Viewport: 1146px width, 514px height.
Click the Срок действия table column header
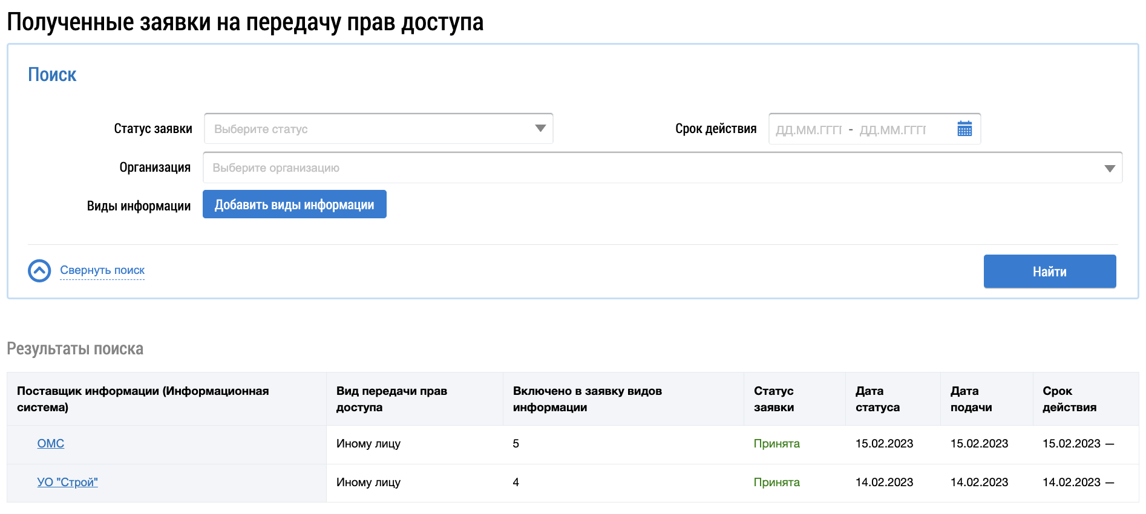pos(1069,399)
